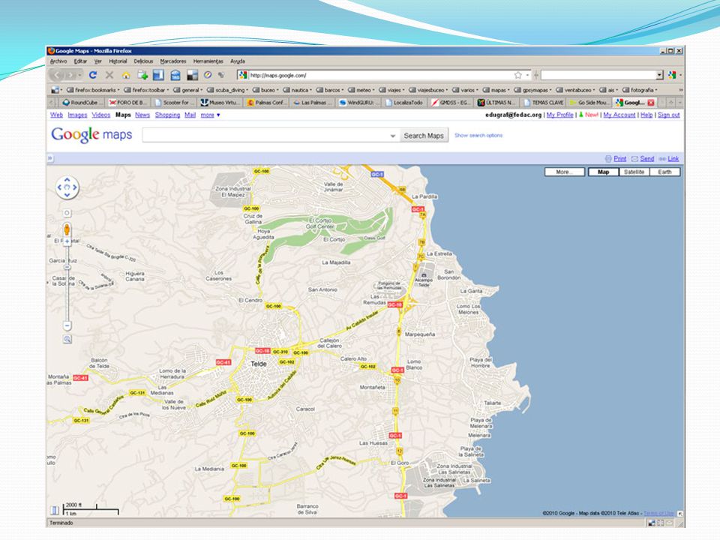Reload the page with the refresh icon
The height and width of the screenshot is (540, 720).
pyautogui.click(x=93, y=75)
